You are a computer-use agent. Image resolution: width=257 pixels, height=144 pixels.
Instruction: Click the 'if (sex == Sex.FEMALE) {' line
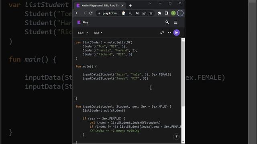point(104,118)
